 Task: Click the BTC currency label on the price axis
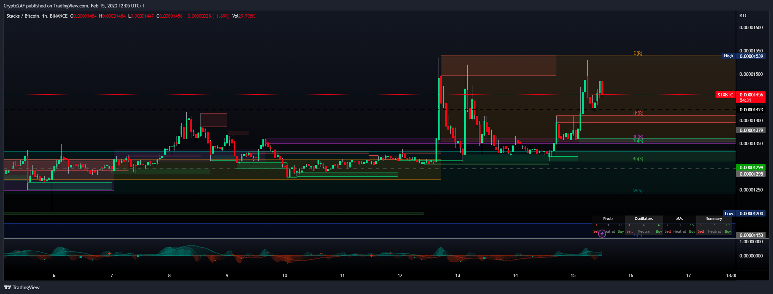click(x=744, y=16)
